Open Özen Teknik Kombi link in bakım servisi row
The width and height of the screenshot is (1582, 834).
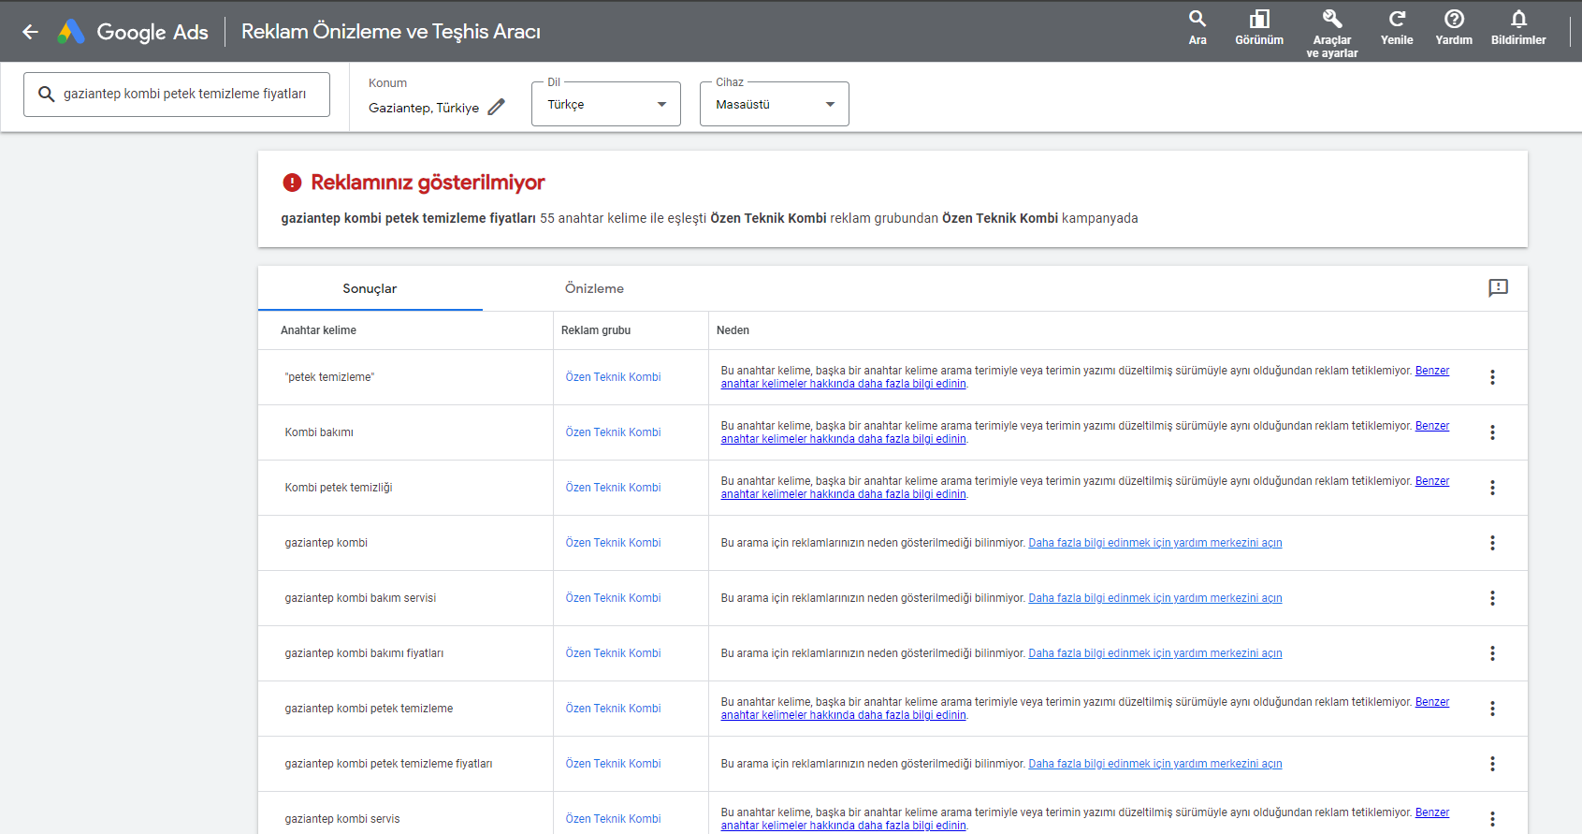(x=613, y=598)
